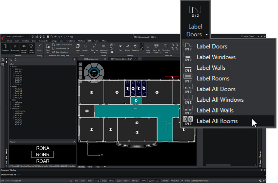Image resolution: width=278 pixels, height=183 pixels.
Task: Click the Save icon in quick access toolbar
Action: click(48, 37)
